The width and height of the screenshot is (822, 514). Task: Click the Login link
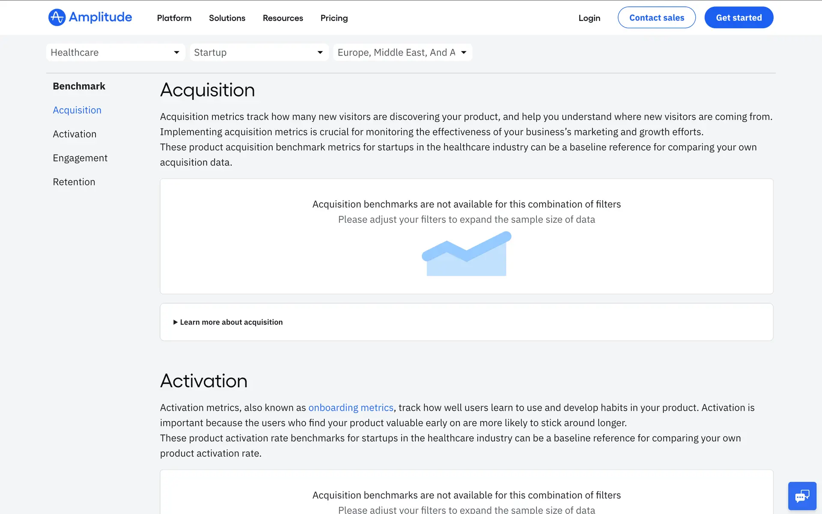coord(589,18)
